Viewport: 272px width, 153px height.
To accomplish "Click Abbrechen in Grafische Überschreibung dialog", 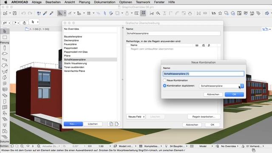I will pyautogui.click(x=192, y=125).
